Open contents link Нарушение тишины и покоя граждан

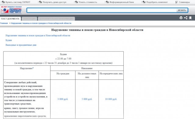[x=38, y=36]
